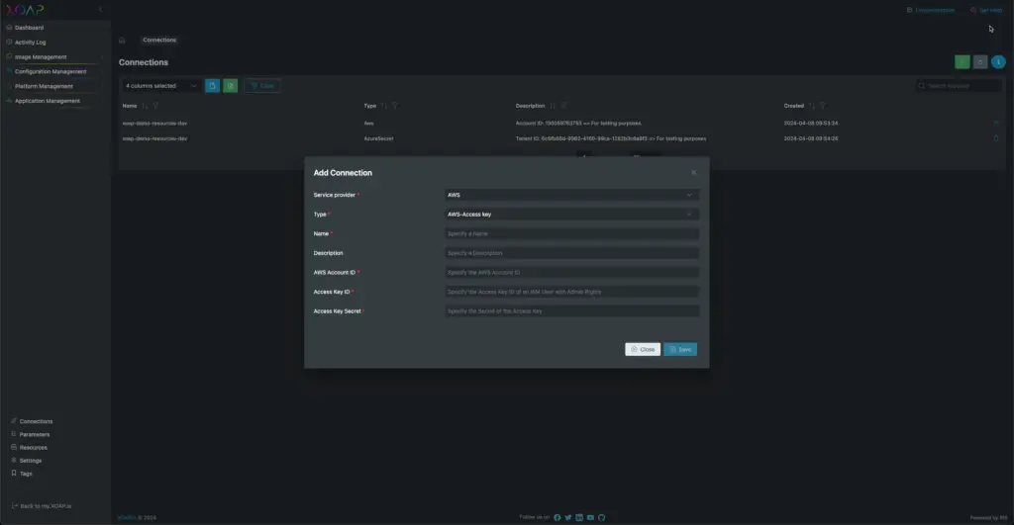The height and width of the screenshot is (525, 1014).
Task: Open the Documentation link in the top bar
Action: click(931, 10)
